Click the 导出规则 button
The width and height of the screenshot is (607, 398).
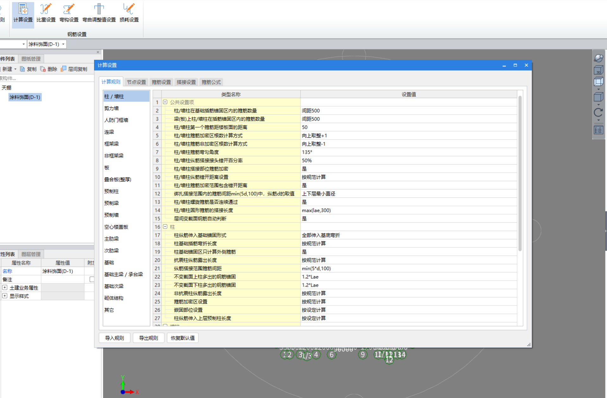point(149,338)
